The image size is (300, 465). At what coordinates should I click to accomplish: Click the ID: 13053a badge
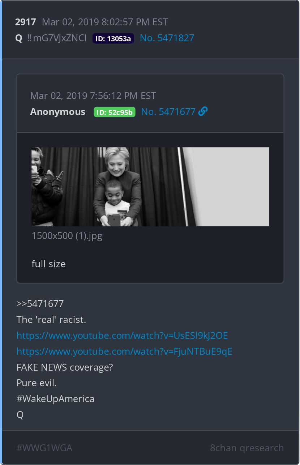pyautogui.click(x=113, y=38)
